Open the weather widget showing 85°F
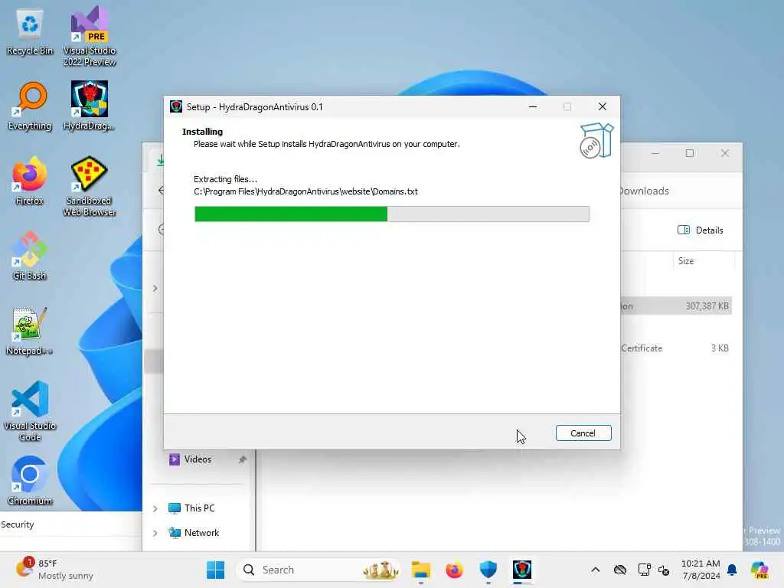784x588 pixels. (x=54, y=570)
